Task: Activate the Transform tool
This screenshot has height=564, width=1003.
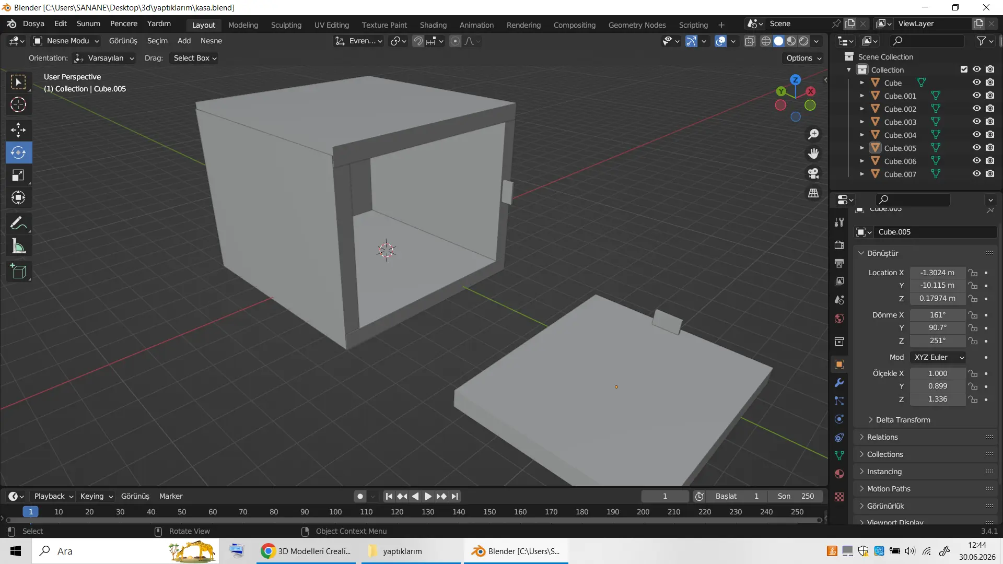Action: 18,197
